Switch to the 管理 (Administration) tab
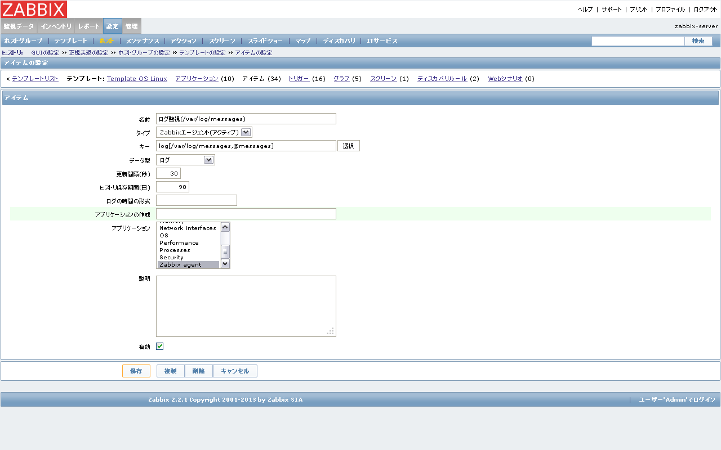The width and height of the screenshot is (721, 450). (x=131, y=25)
